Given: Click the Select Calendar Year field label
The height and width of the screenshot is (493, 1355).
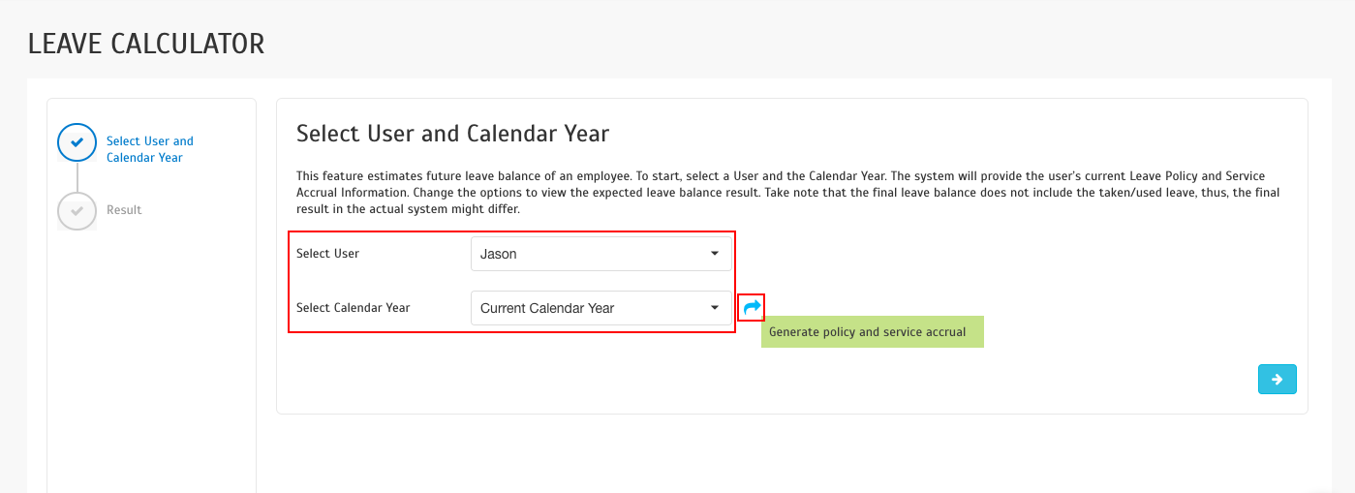Looking at the screenshot, I should tap(353, 308).
